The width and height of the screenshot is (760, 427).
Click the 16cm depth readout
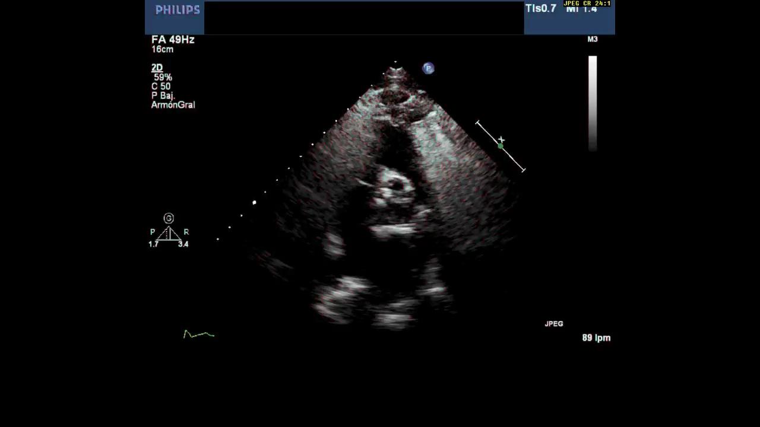coord(162,49)
